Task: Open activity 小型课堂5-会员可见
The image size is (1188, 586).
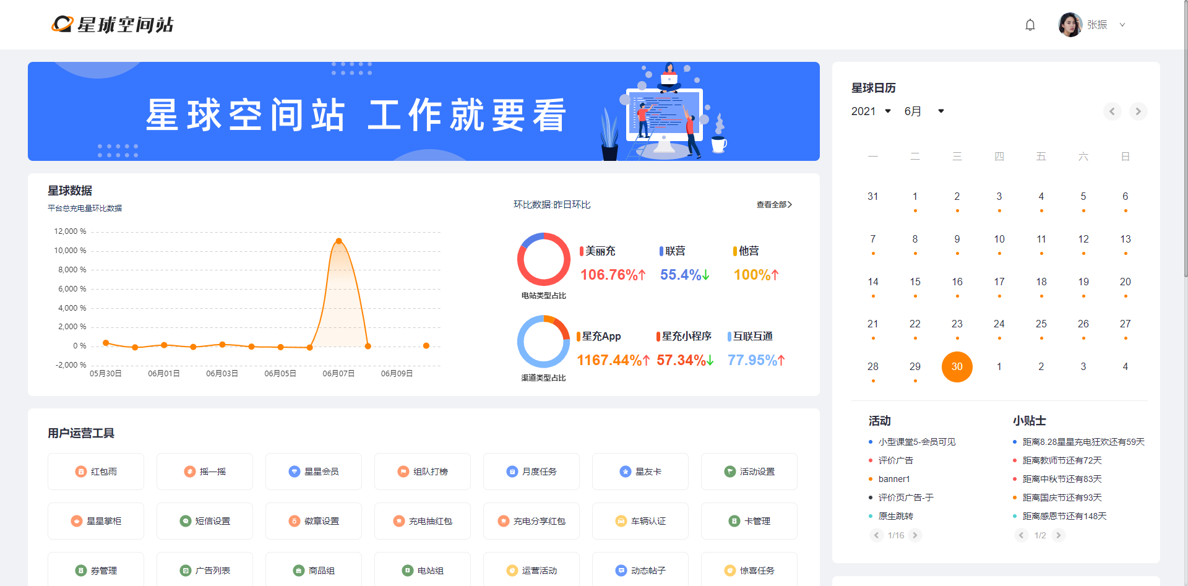Action: click(917, 442)
